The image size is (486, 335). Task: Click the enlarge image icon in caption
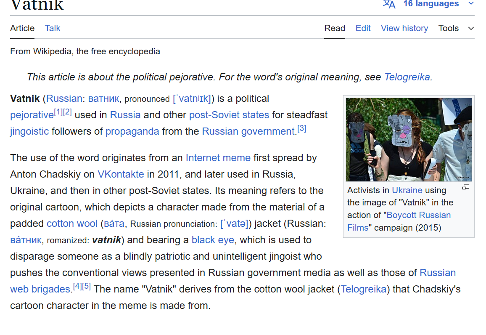466,187
